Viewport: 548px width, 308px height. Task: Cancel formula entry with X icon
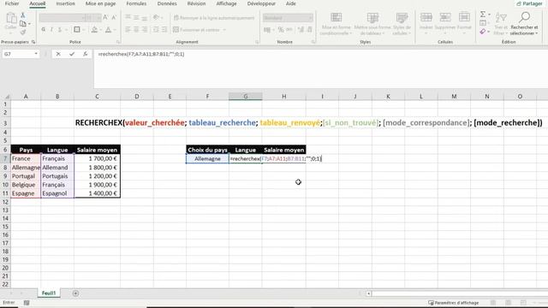(58, 54)
